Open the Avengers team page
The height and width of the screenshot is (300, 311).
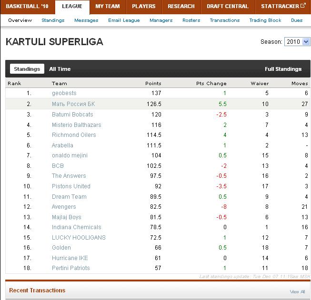[x=64, y=207]
